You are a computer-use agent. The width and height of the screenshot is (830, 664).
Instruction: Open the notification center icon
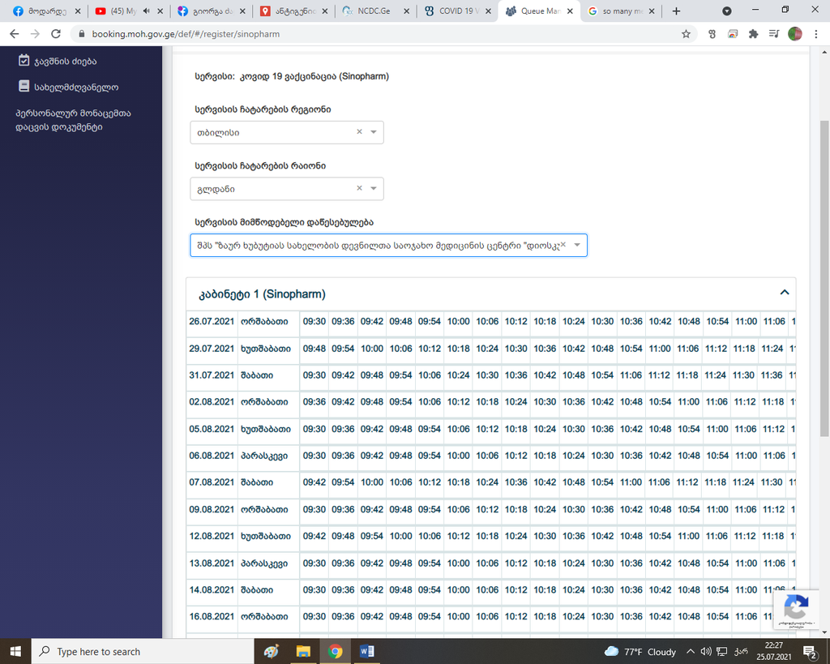click(810, 652)
